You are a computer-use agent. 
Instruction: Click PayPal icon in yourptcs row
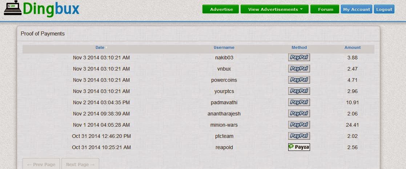(x=299, y=91)
